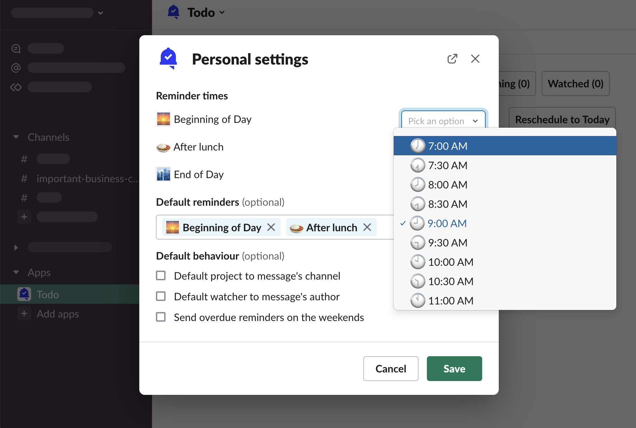Choose 10:30 AM in the dropdown list
The height and width of the screenshot is (428, 636).
pos(450,281)
